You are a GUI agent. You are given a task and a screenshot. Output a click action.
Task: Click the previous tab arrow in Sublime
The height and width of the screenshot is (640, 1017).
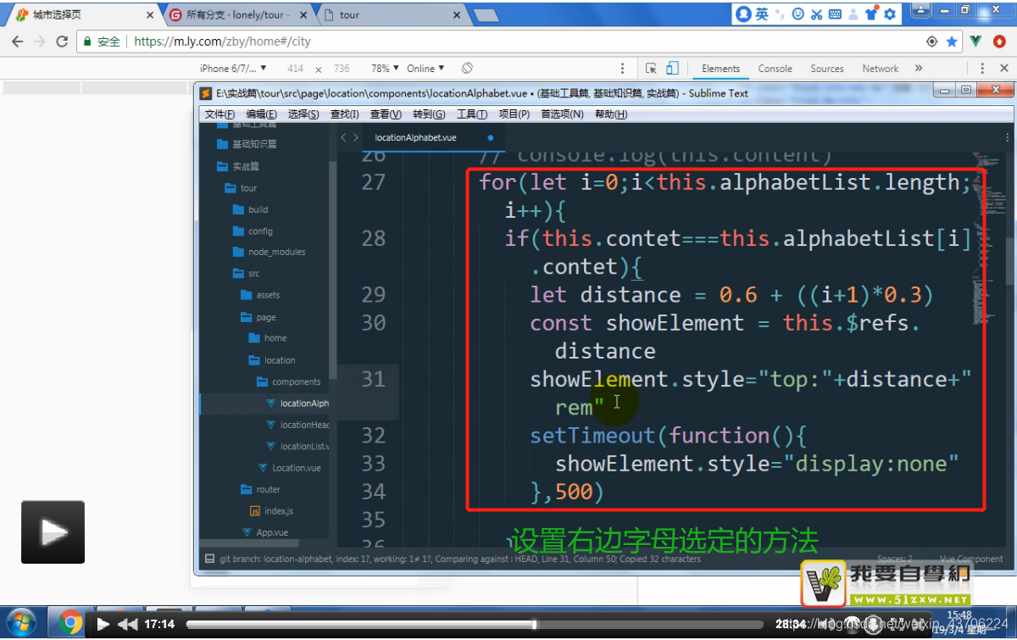pos(343,137)
